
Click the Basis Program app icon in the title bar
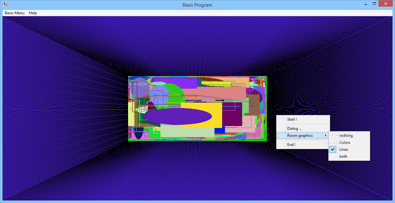point(5,5)
